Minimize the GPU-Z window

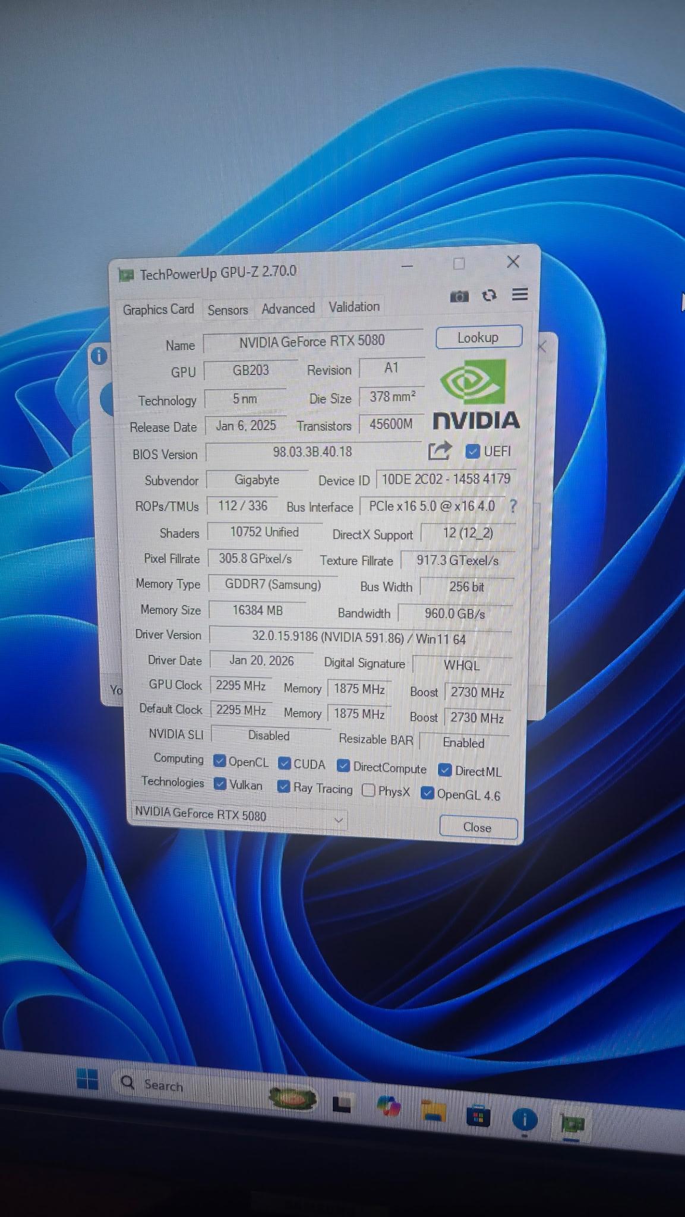coord(407,266)
